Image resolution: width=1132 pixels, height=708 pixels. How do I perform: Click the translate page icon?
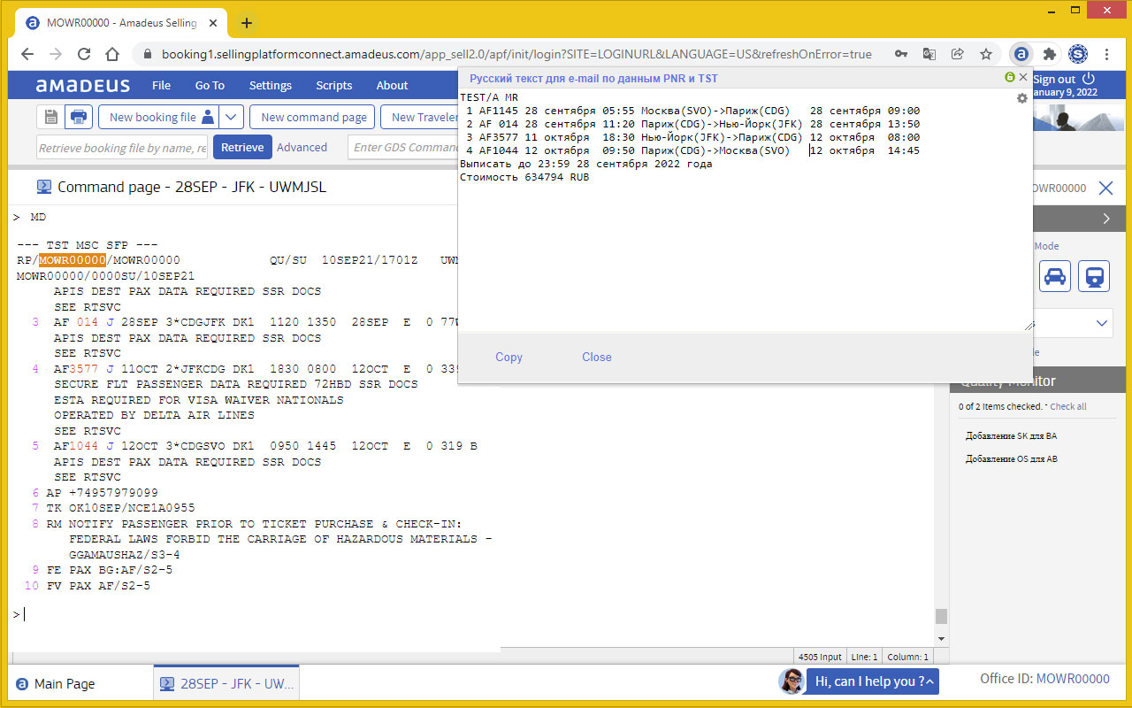929,54
